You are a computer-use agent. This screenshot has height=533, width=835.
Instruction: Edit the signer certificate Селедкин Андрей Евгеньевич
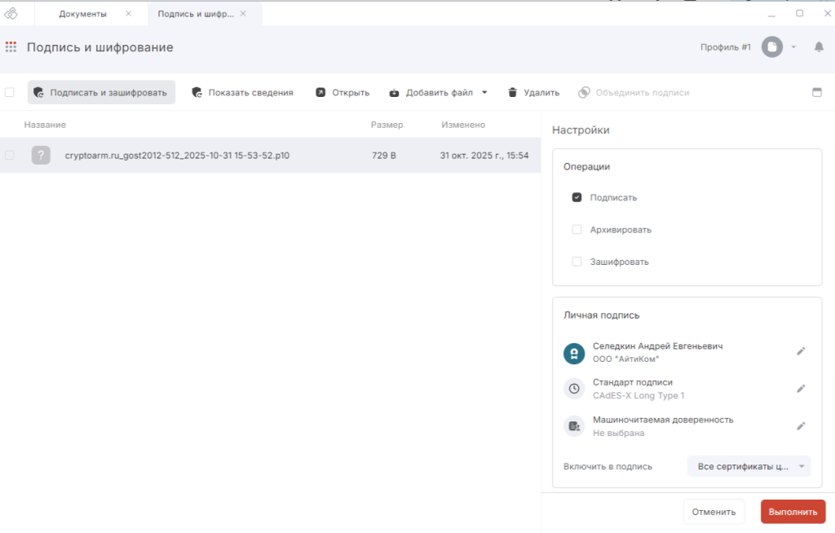(x=801, y=351)
